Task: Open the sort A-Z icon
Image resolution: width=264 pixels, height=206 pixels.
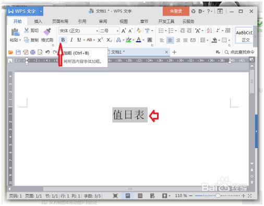Action: (x=209, y=31)
